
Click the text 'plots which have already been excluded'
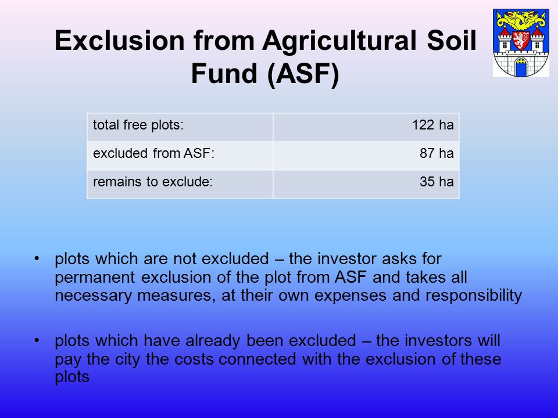point(205,341)
